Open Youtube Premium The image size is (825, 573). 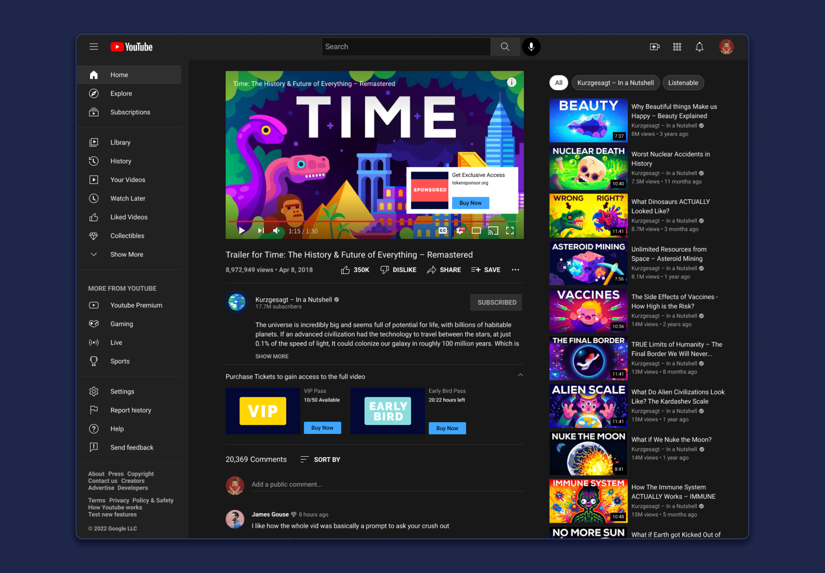pos(129,305)
